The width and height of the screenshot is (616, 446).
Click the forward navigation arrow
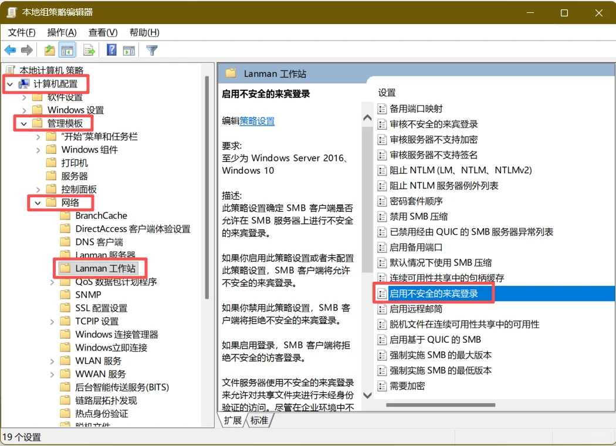point(27,50)
